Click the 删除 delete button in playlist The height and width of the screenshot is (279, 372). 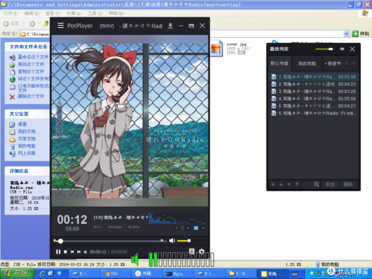tap(348, 184)
